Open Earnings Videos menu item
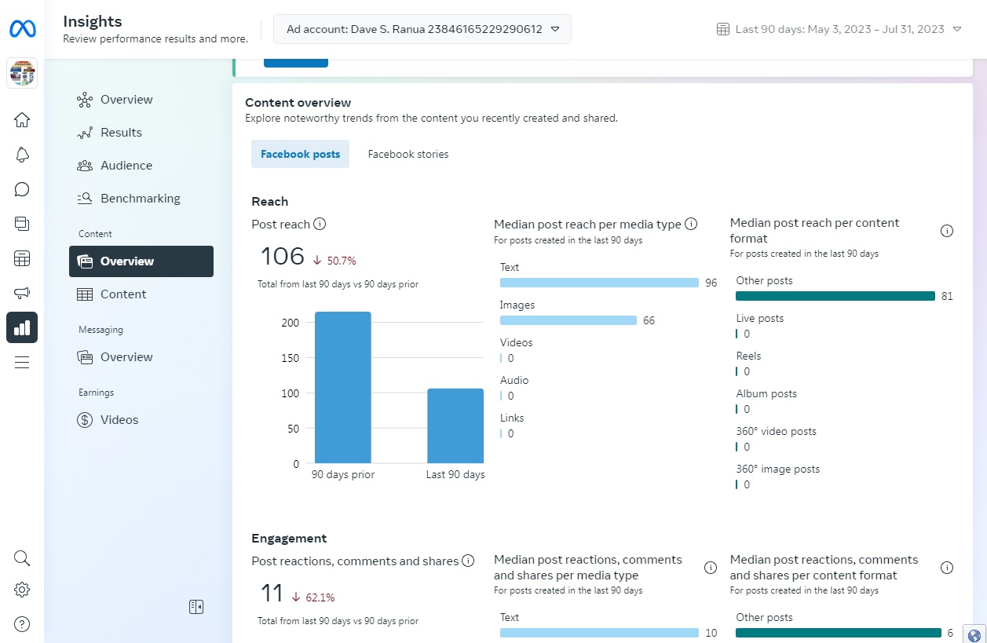This screenshot has width=987, height=643. (141, 420)
